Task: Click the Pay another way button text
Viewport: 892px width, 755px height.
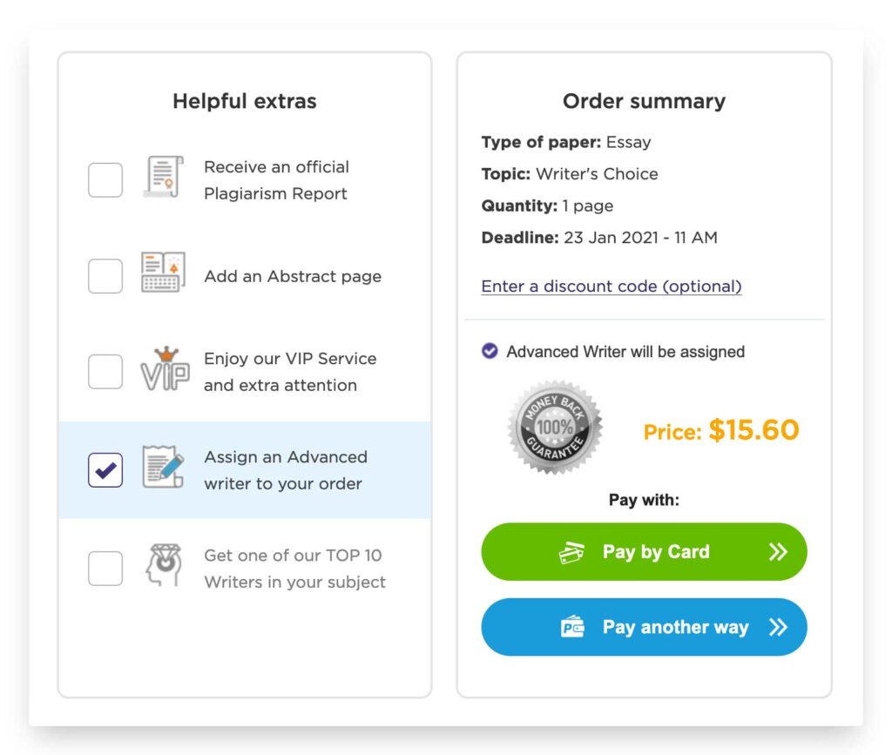Action: pos(676,627)
